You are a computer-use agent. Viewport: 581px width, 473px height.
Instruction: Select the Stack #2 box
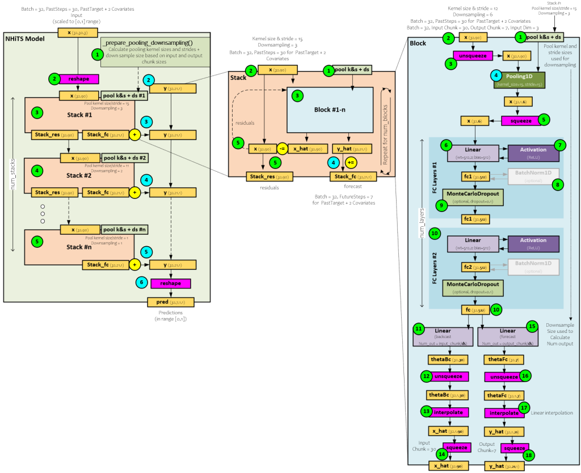(79, 176)
